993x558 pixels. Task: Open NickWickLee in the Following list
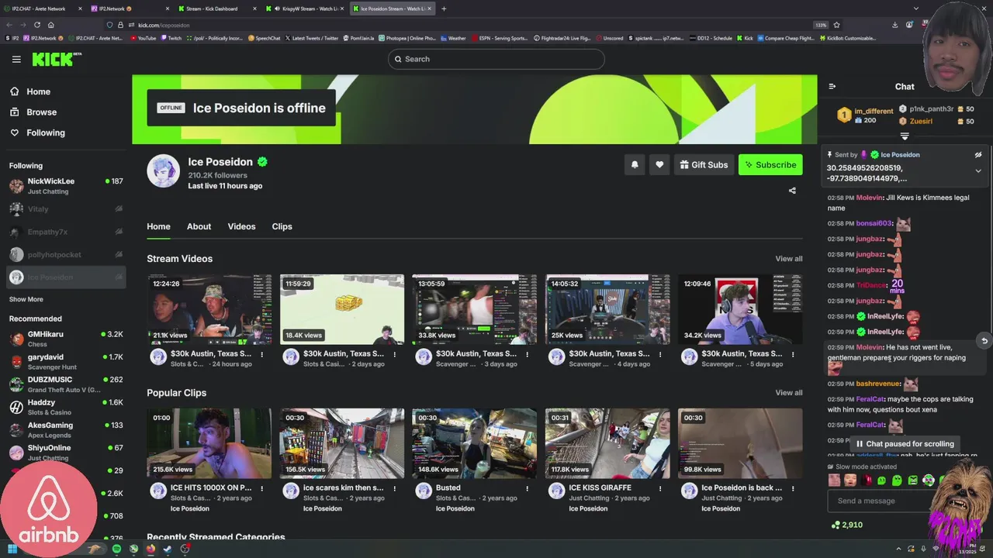pos(66,186)
